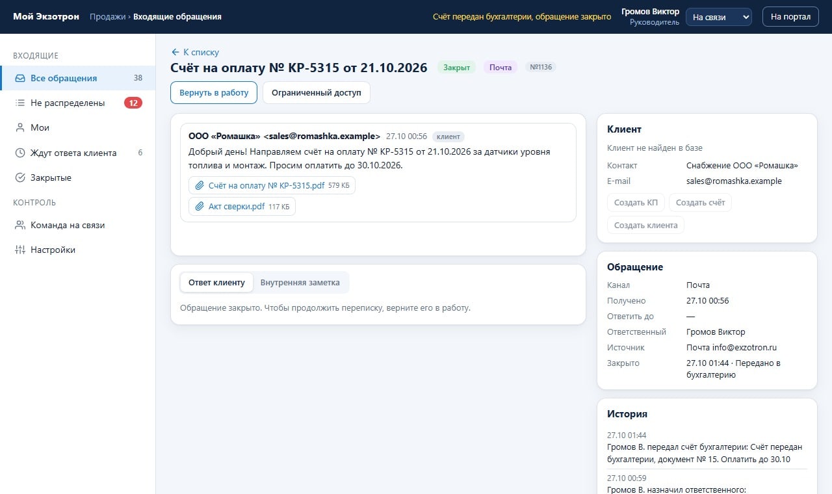Click the Ограниченный доступ button
The height and width of the screenshot is (494, 832).
click(317, 92)
